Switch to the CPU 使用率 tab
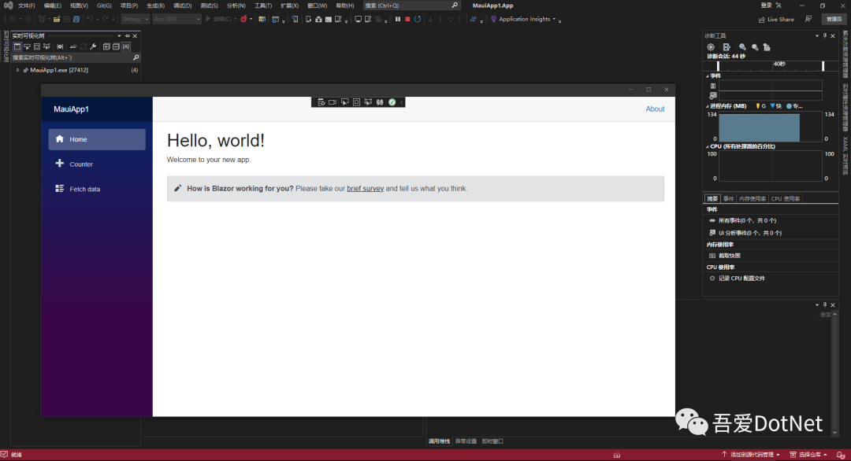The height and width of the screenshot is (461, 851). pyautogui.click(x=786, y=199)
